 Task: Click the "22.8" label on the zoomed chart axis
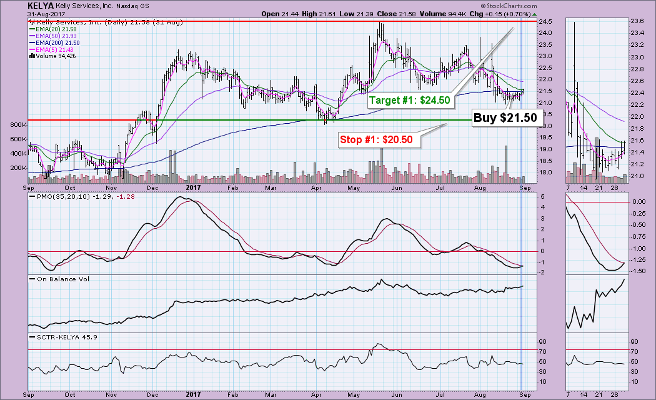(637, 69)
